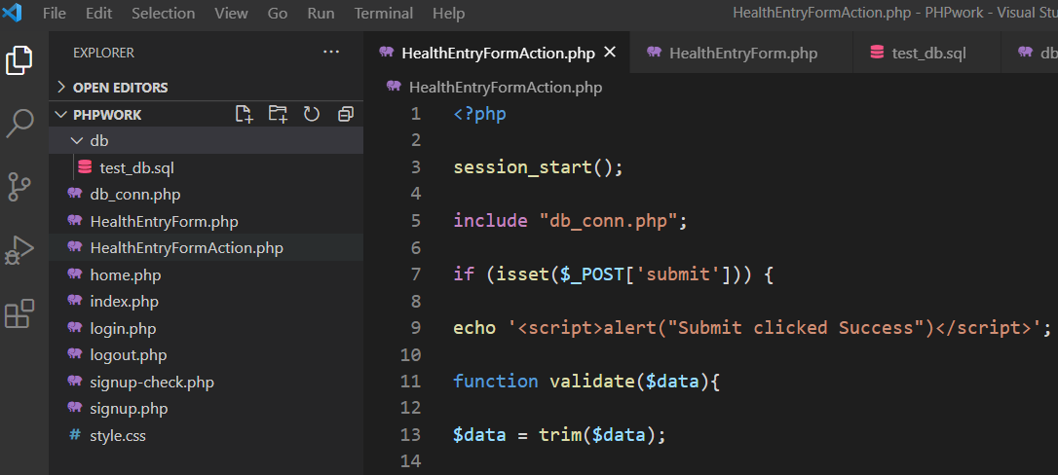Open the Extensions view
This screenshot has height=475, width=1058.
(x=19, y=313)
